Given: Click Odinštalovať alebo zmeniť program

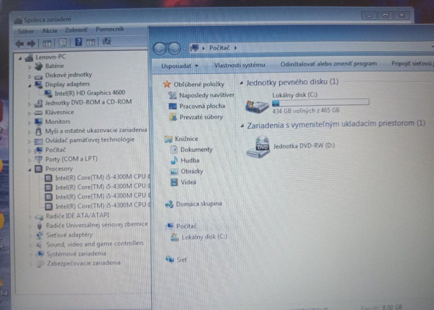Looking at the screenshot, I should (329, 64).
